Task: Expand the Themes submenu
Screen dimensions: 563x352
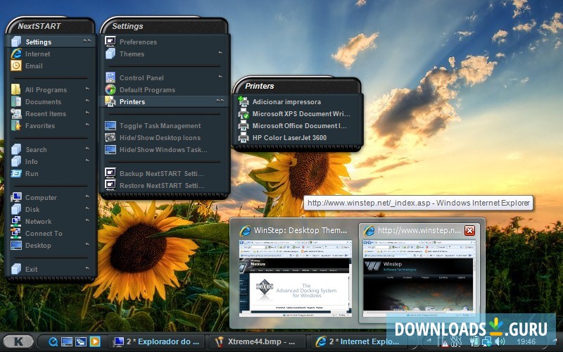Action: click(x=132, y=54)
